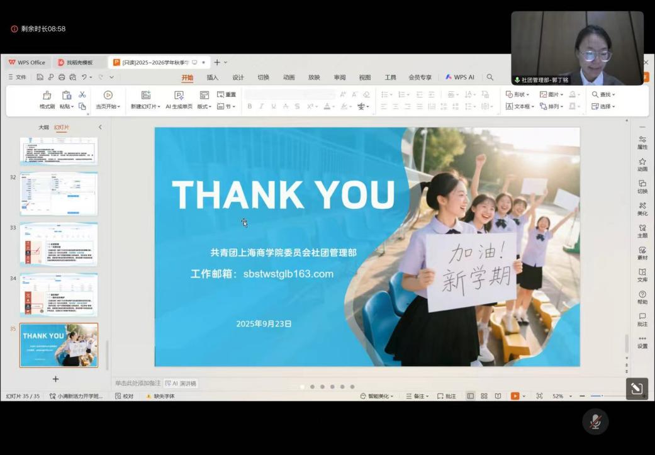
Task: Open the 素材 materials side panel
Action: (x=642, y=250)
